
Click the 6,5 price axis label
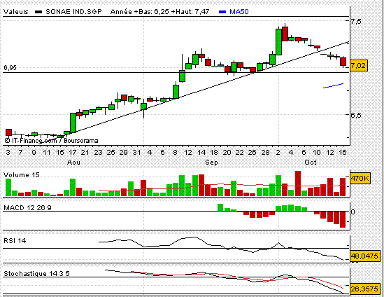point(356,115)
